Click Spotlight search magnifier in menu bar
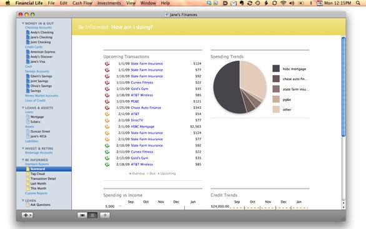Image resolution: width=366 pixels, height=229 pixels. [x=358, y=3]
